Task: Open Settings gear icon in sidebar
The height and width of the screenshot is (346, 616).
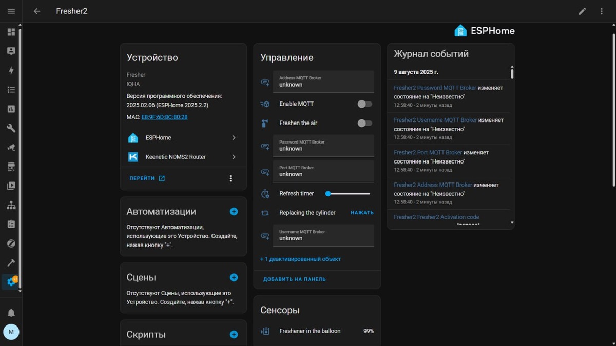Action: click(11, 281)
